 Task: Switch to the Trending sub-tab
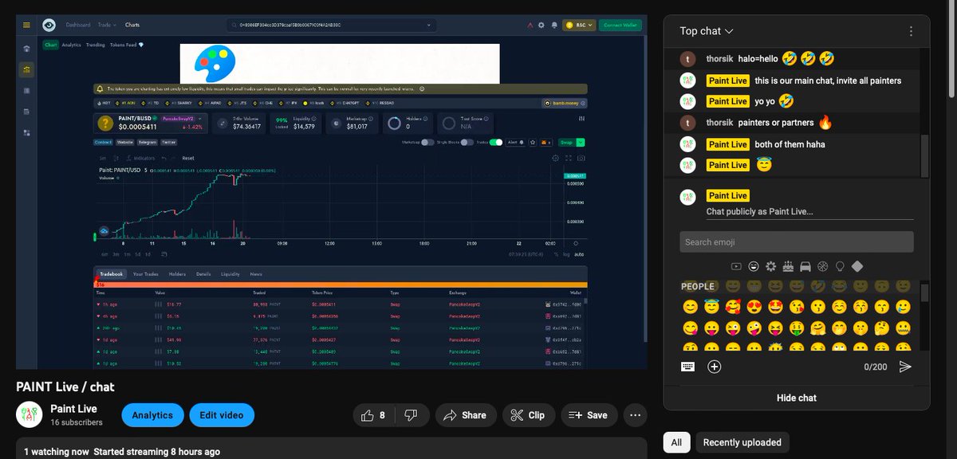[95, 45]
